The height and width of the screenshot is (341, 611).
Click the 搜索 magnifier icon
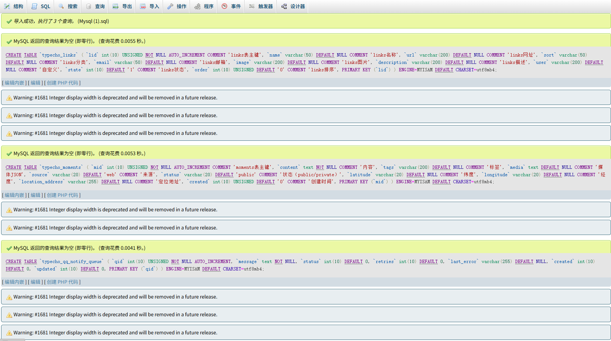[x=61, y=6]
